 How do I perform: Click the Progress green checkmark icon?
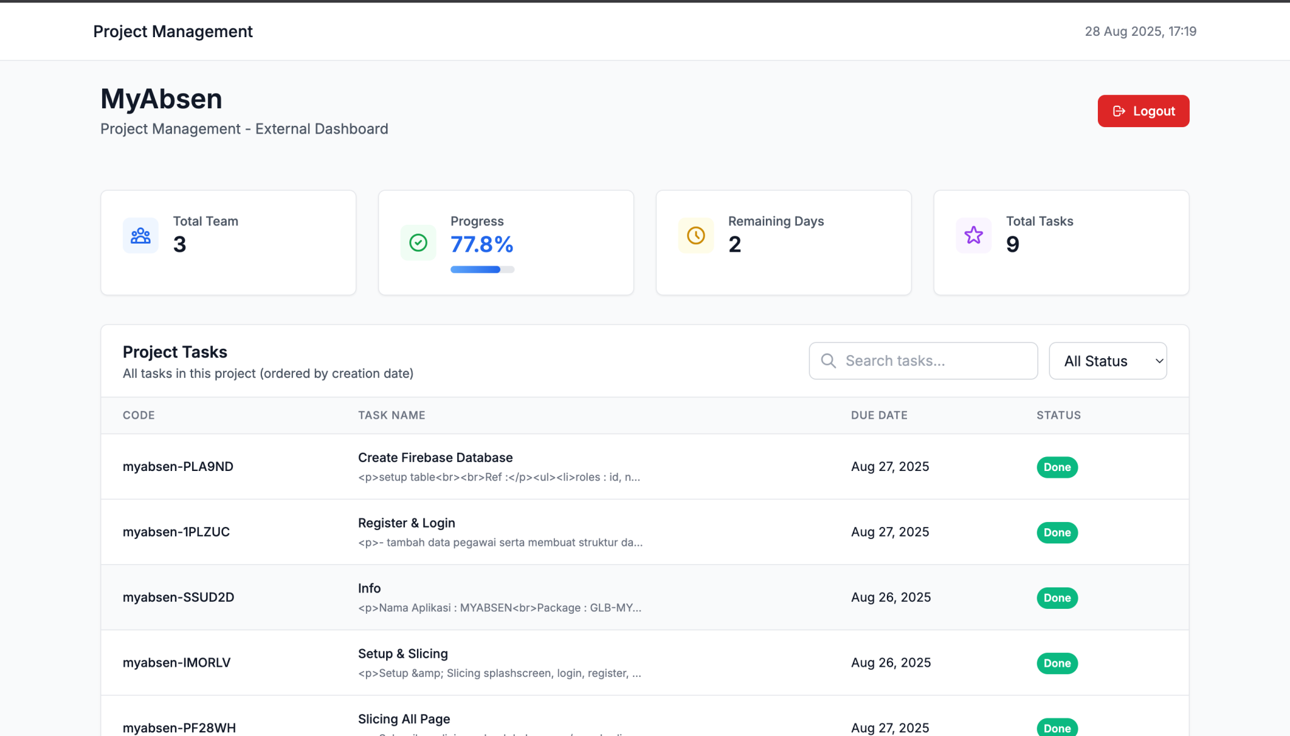[x=418, y=242]
